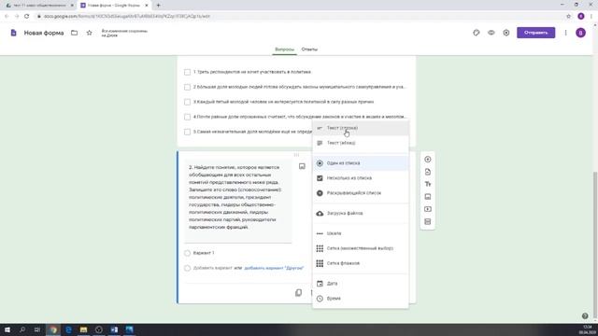This screenshot has height=336, width=598.
Task: Open form settings gear icon
Action: point(506,33)
